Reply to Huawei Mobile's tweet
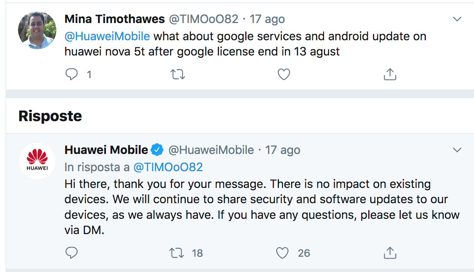 pos(72,253)
